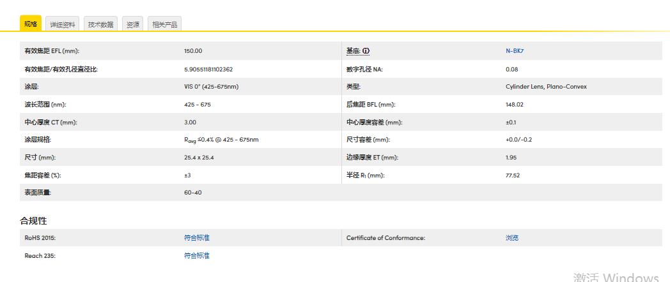670x282 pixels.
Task: Open the 详细资料 tab
Action: point(63,24)
